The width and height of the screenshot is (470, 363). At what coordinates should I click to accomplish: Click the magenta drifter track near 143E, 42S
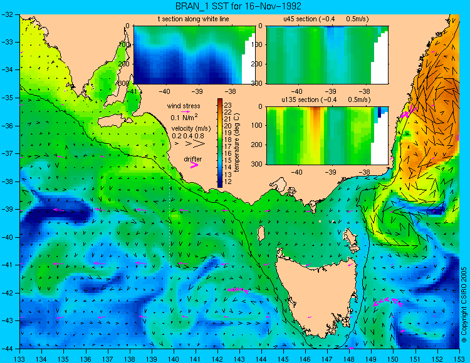click(x=238, y=290)
